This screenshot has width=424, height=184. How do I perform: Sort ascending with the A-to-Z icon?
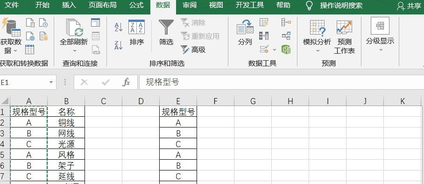119,28
